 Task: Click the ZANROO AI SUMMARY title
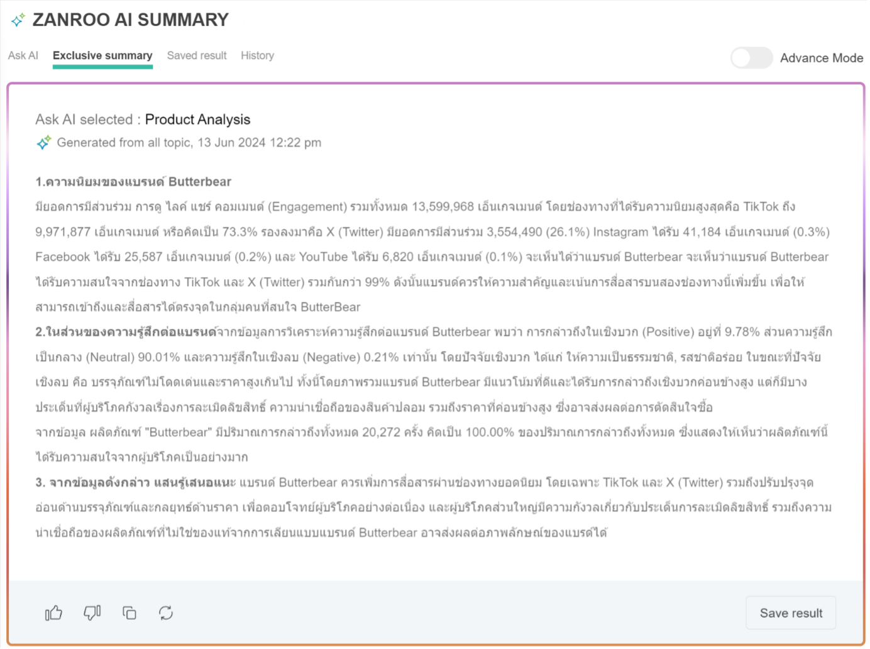(131, 20)
